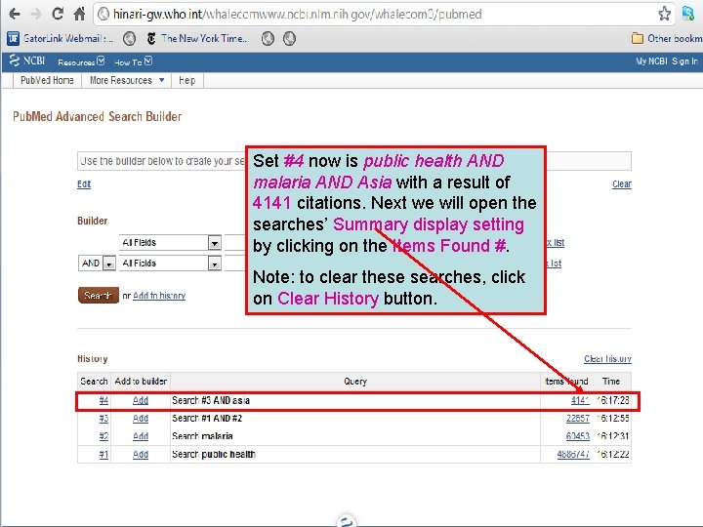Click the Sign In link
The width and height of the screenshot is (703, 527).
pyautogui.click(x=684, y=61)
